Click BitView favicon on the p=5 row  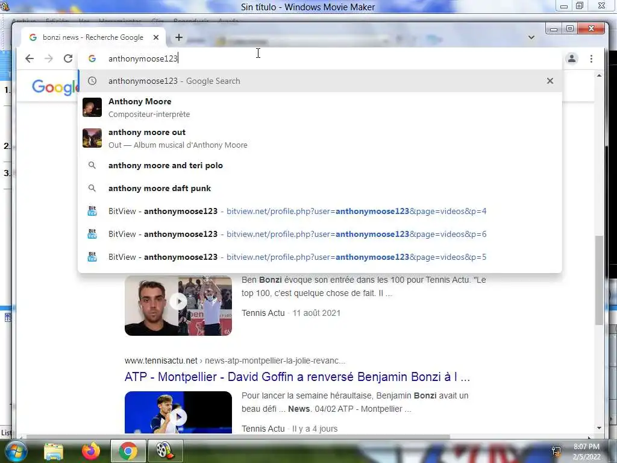[x=92, y=257]
